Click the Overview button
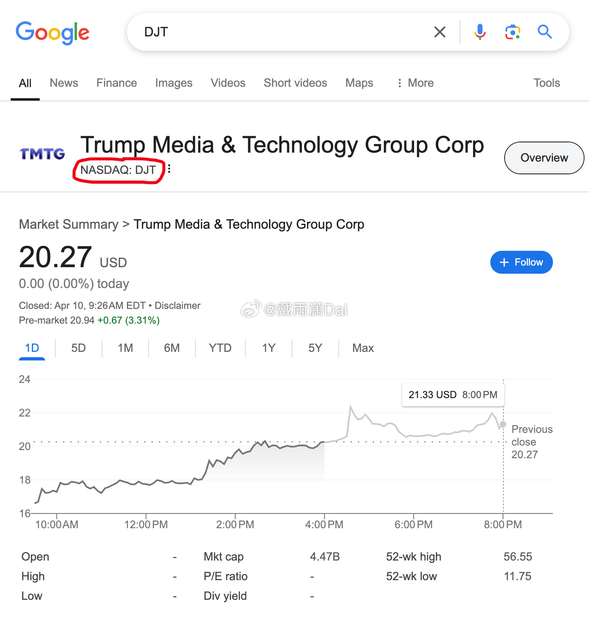The image size is (589, 617). pos(544,158)
